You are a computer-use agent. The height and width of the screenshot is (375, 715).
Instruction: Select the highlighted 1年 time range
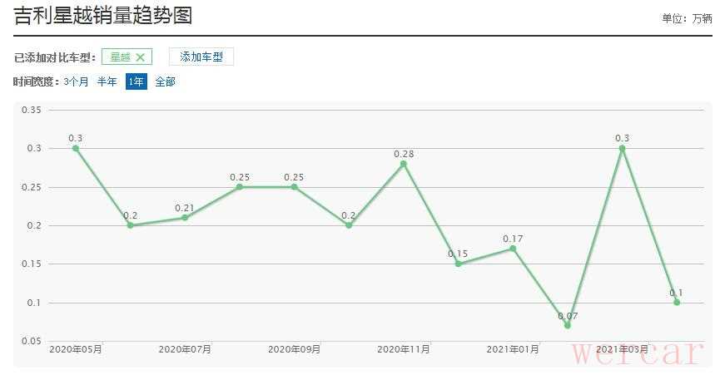click(x=136, y=81)
